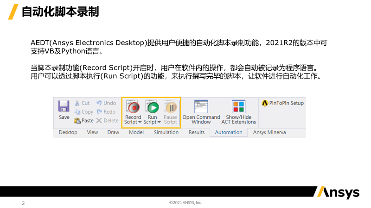Click the ©2021 ANSYS, Inc. footer text

pyautogui.click(x=186, y=202)
